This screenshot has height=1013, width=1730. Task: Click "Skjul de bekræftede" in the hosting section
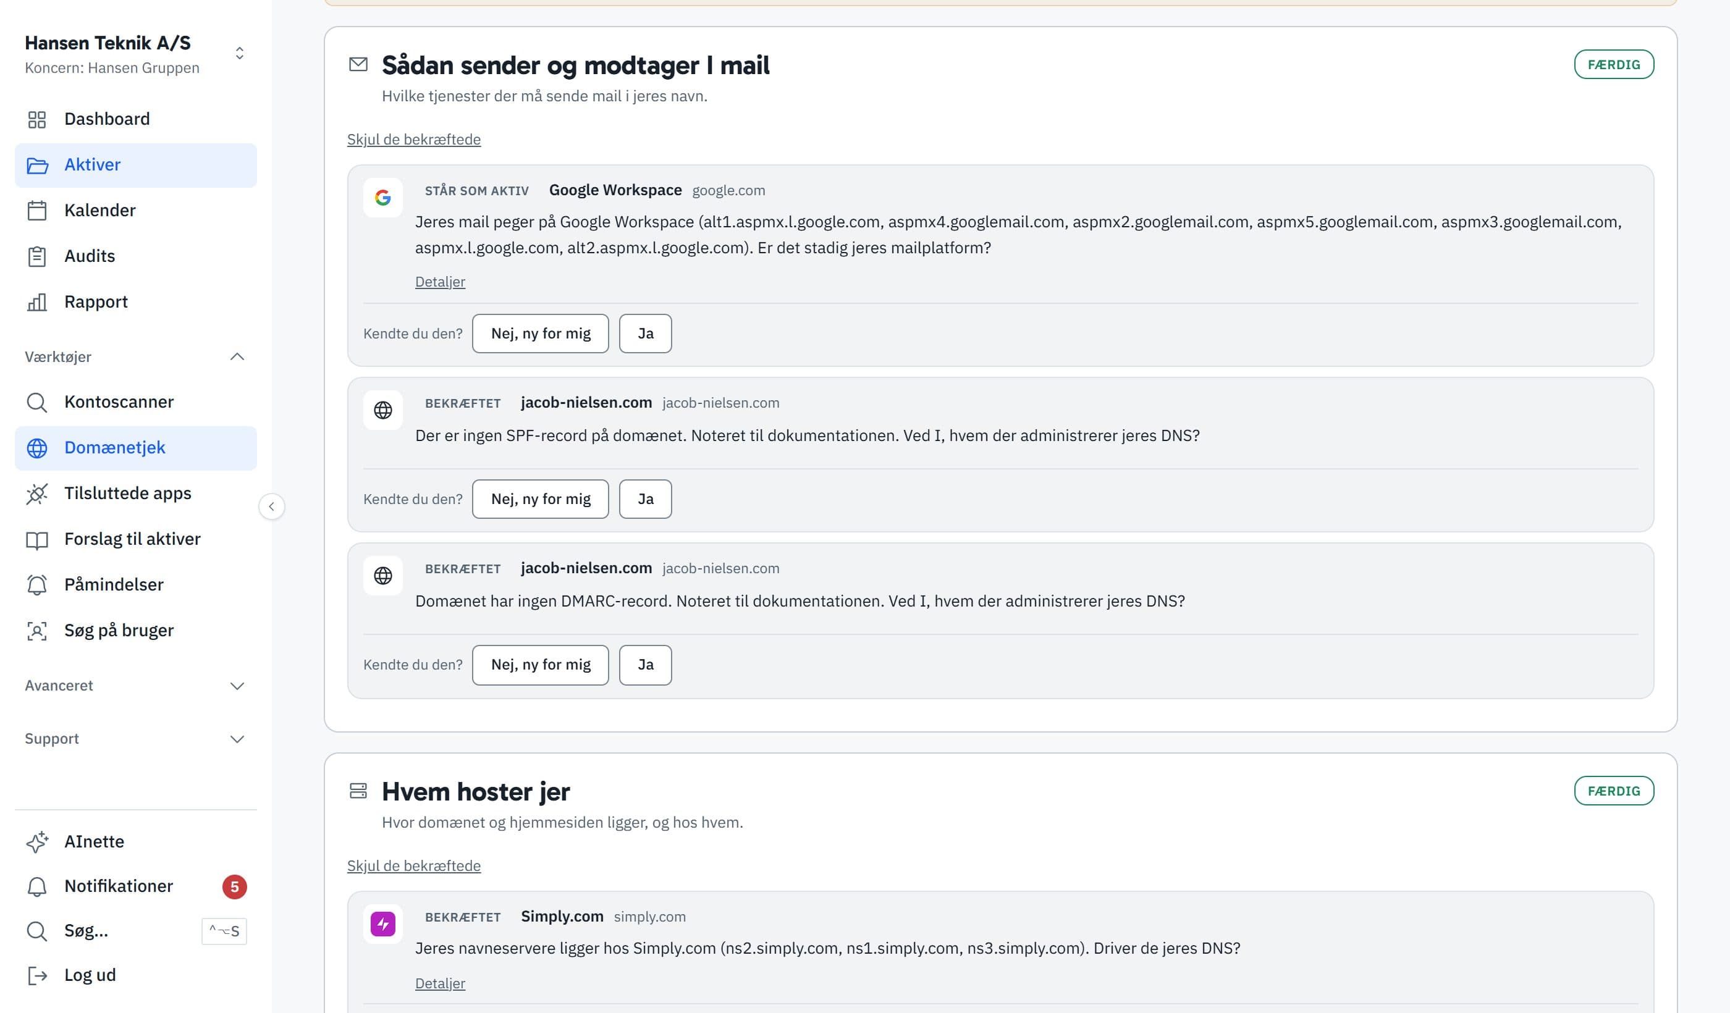(414, 866)
